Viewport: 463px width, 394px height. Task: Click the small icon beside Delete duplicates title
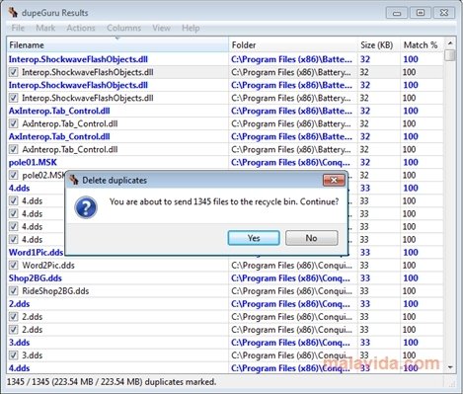point(74,180)
